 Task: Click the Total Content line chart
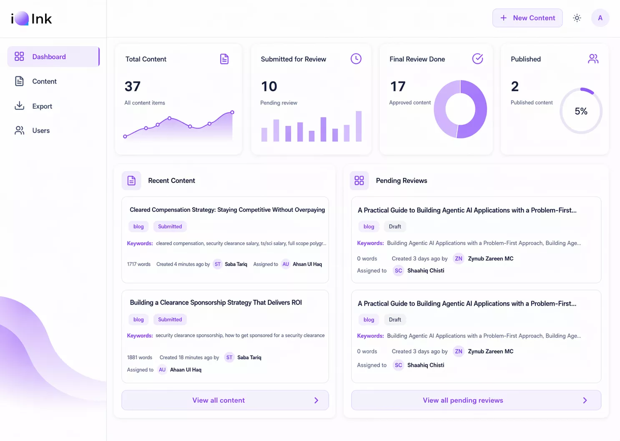pyautogui.click(x=178, y=125)
